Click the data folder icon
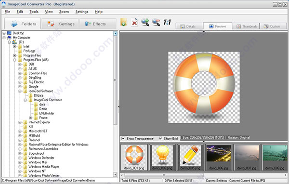The width and height of the screenshot is (289, 184). [x=36, y=105]
